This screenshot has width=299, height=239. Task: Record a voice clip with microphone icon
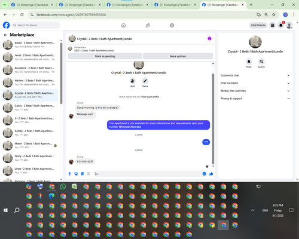click(x=69, y=174)
